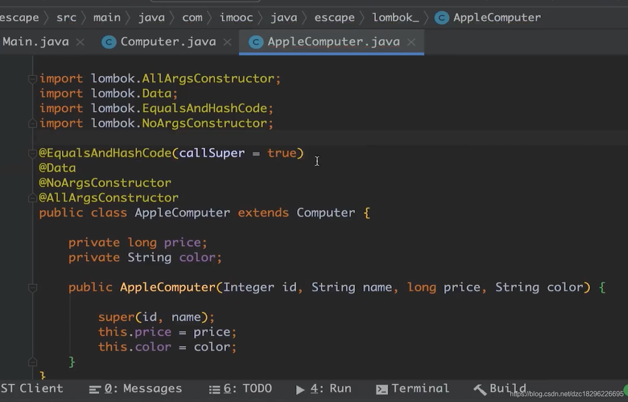Image resolution: width=628 pixels, height=402 pixels.
Task: Click the 'true' value in annotation
Action: (282, 153)
